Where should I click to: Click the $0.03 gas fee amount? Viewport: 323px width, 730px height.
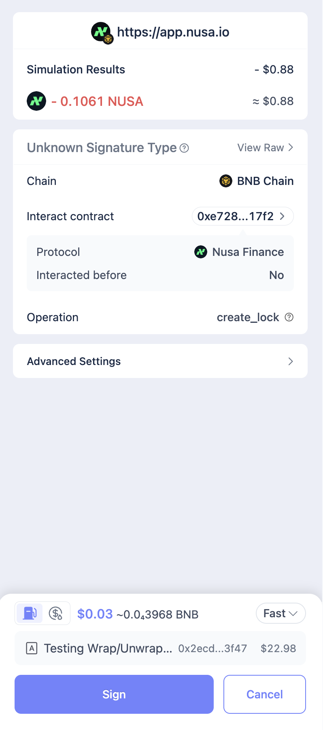(x=95, y=614)
